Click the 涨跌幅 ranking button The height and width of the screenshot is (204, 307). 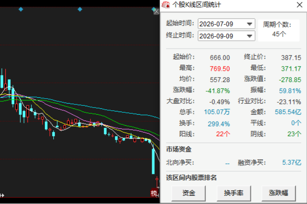(279, 193)
